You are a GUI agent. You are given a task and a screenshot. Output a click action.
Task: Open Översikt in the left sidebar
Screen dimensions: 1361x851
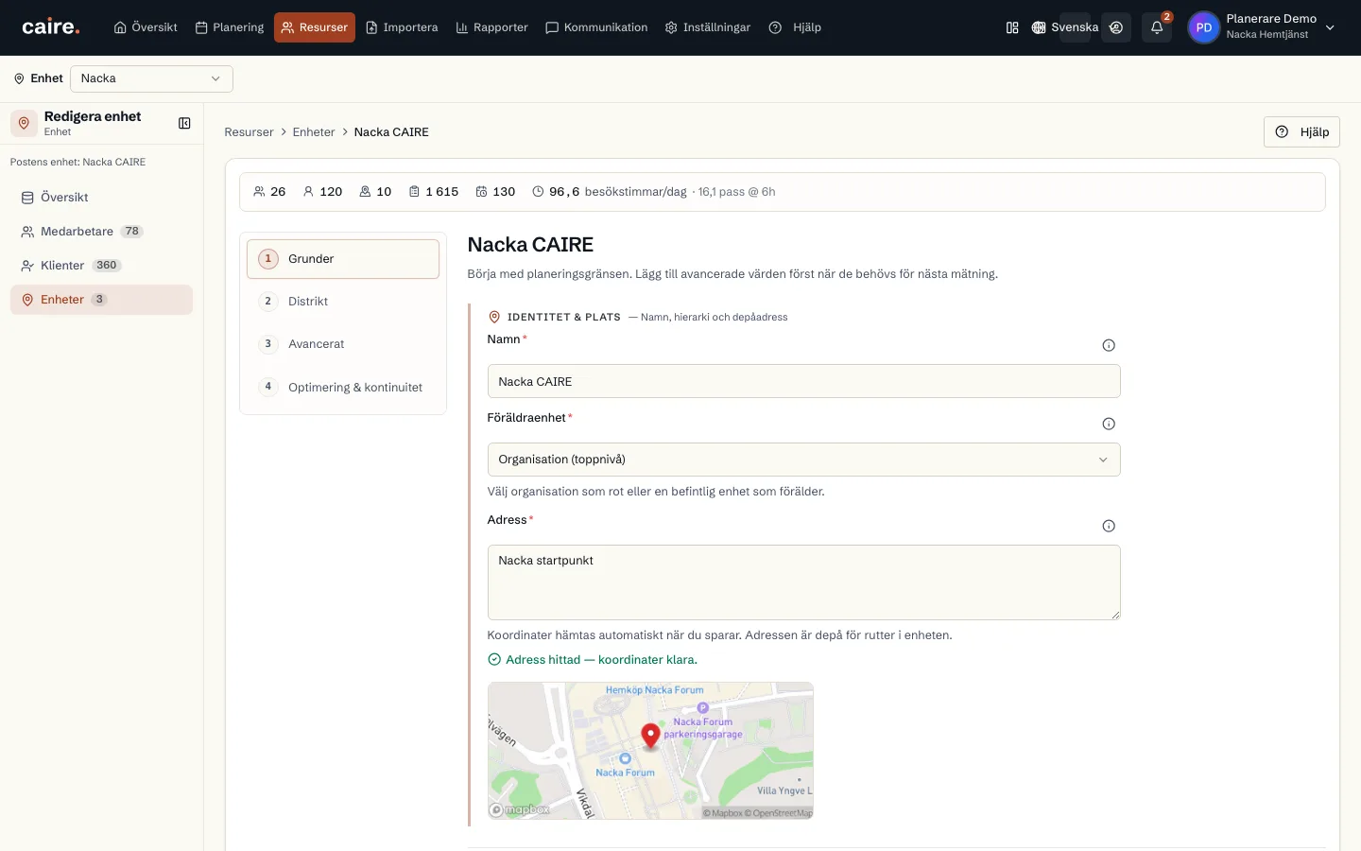[x=101, y=198]
